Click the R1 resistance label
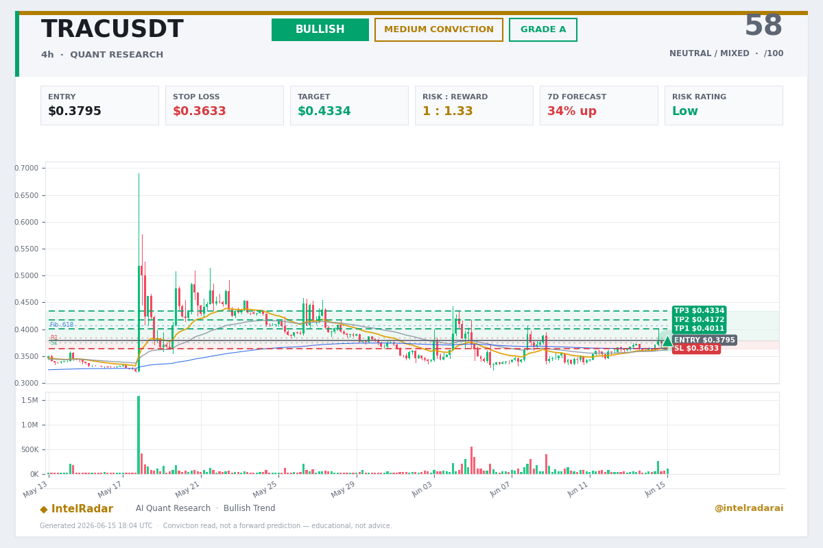The height and width of the screenshot is (548, 823). pyautogui.click(x=53, y=338)
